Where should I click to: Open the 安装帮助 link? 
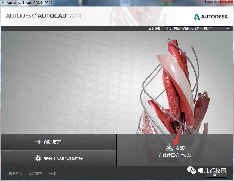(15, 173)
